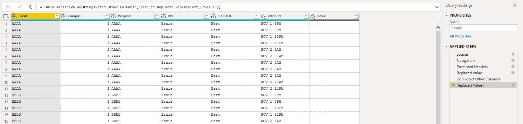Screen dimensions: 523x124
Task: Click the vertical scrollbar track of grid
Action: click(x=438, y=77)
